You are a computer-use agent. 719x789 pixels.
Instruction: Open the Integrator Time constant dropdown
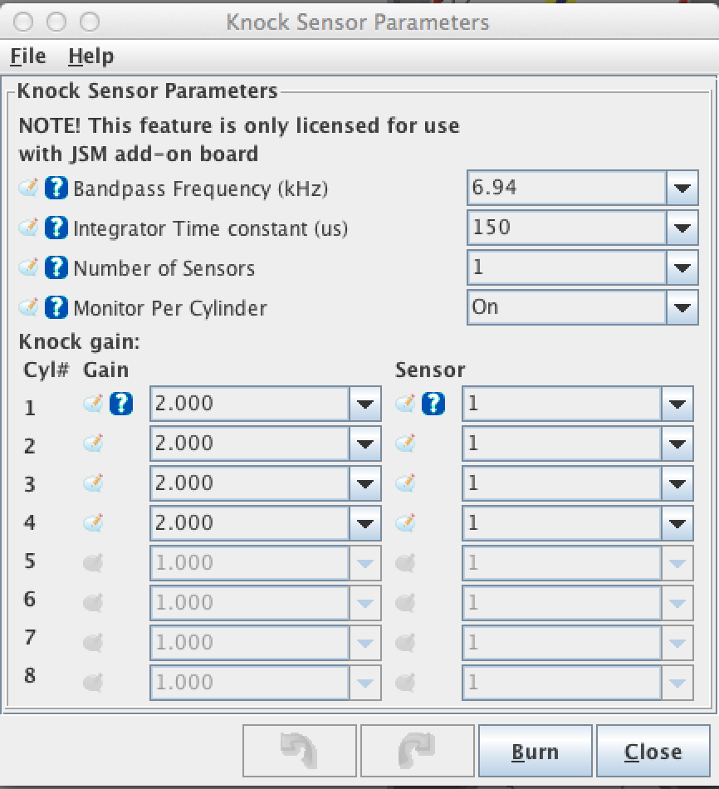click(682, 228)
